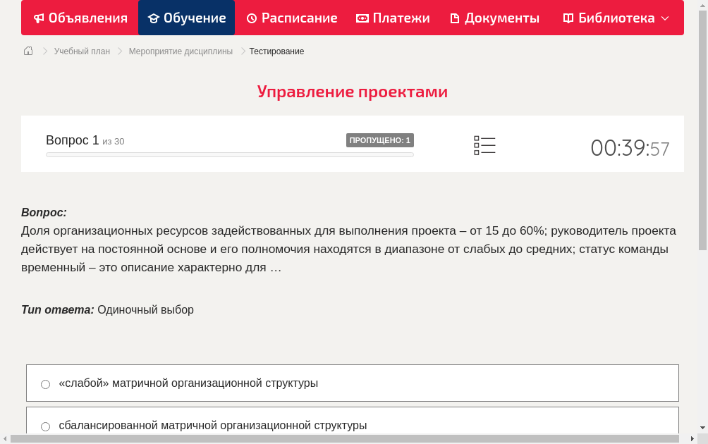
Task: Click the clock icon beside Расписание
Action: [251, 18]
